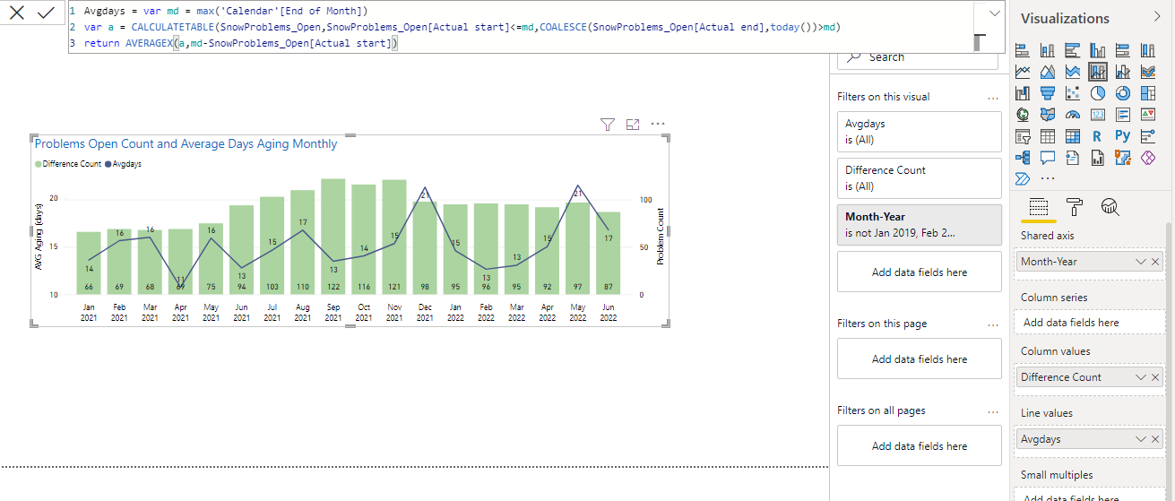Select the card (123) visual
The width and height of the screenshot is (1175, 501).
[x=1098, y=115]
